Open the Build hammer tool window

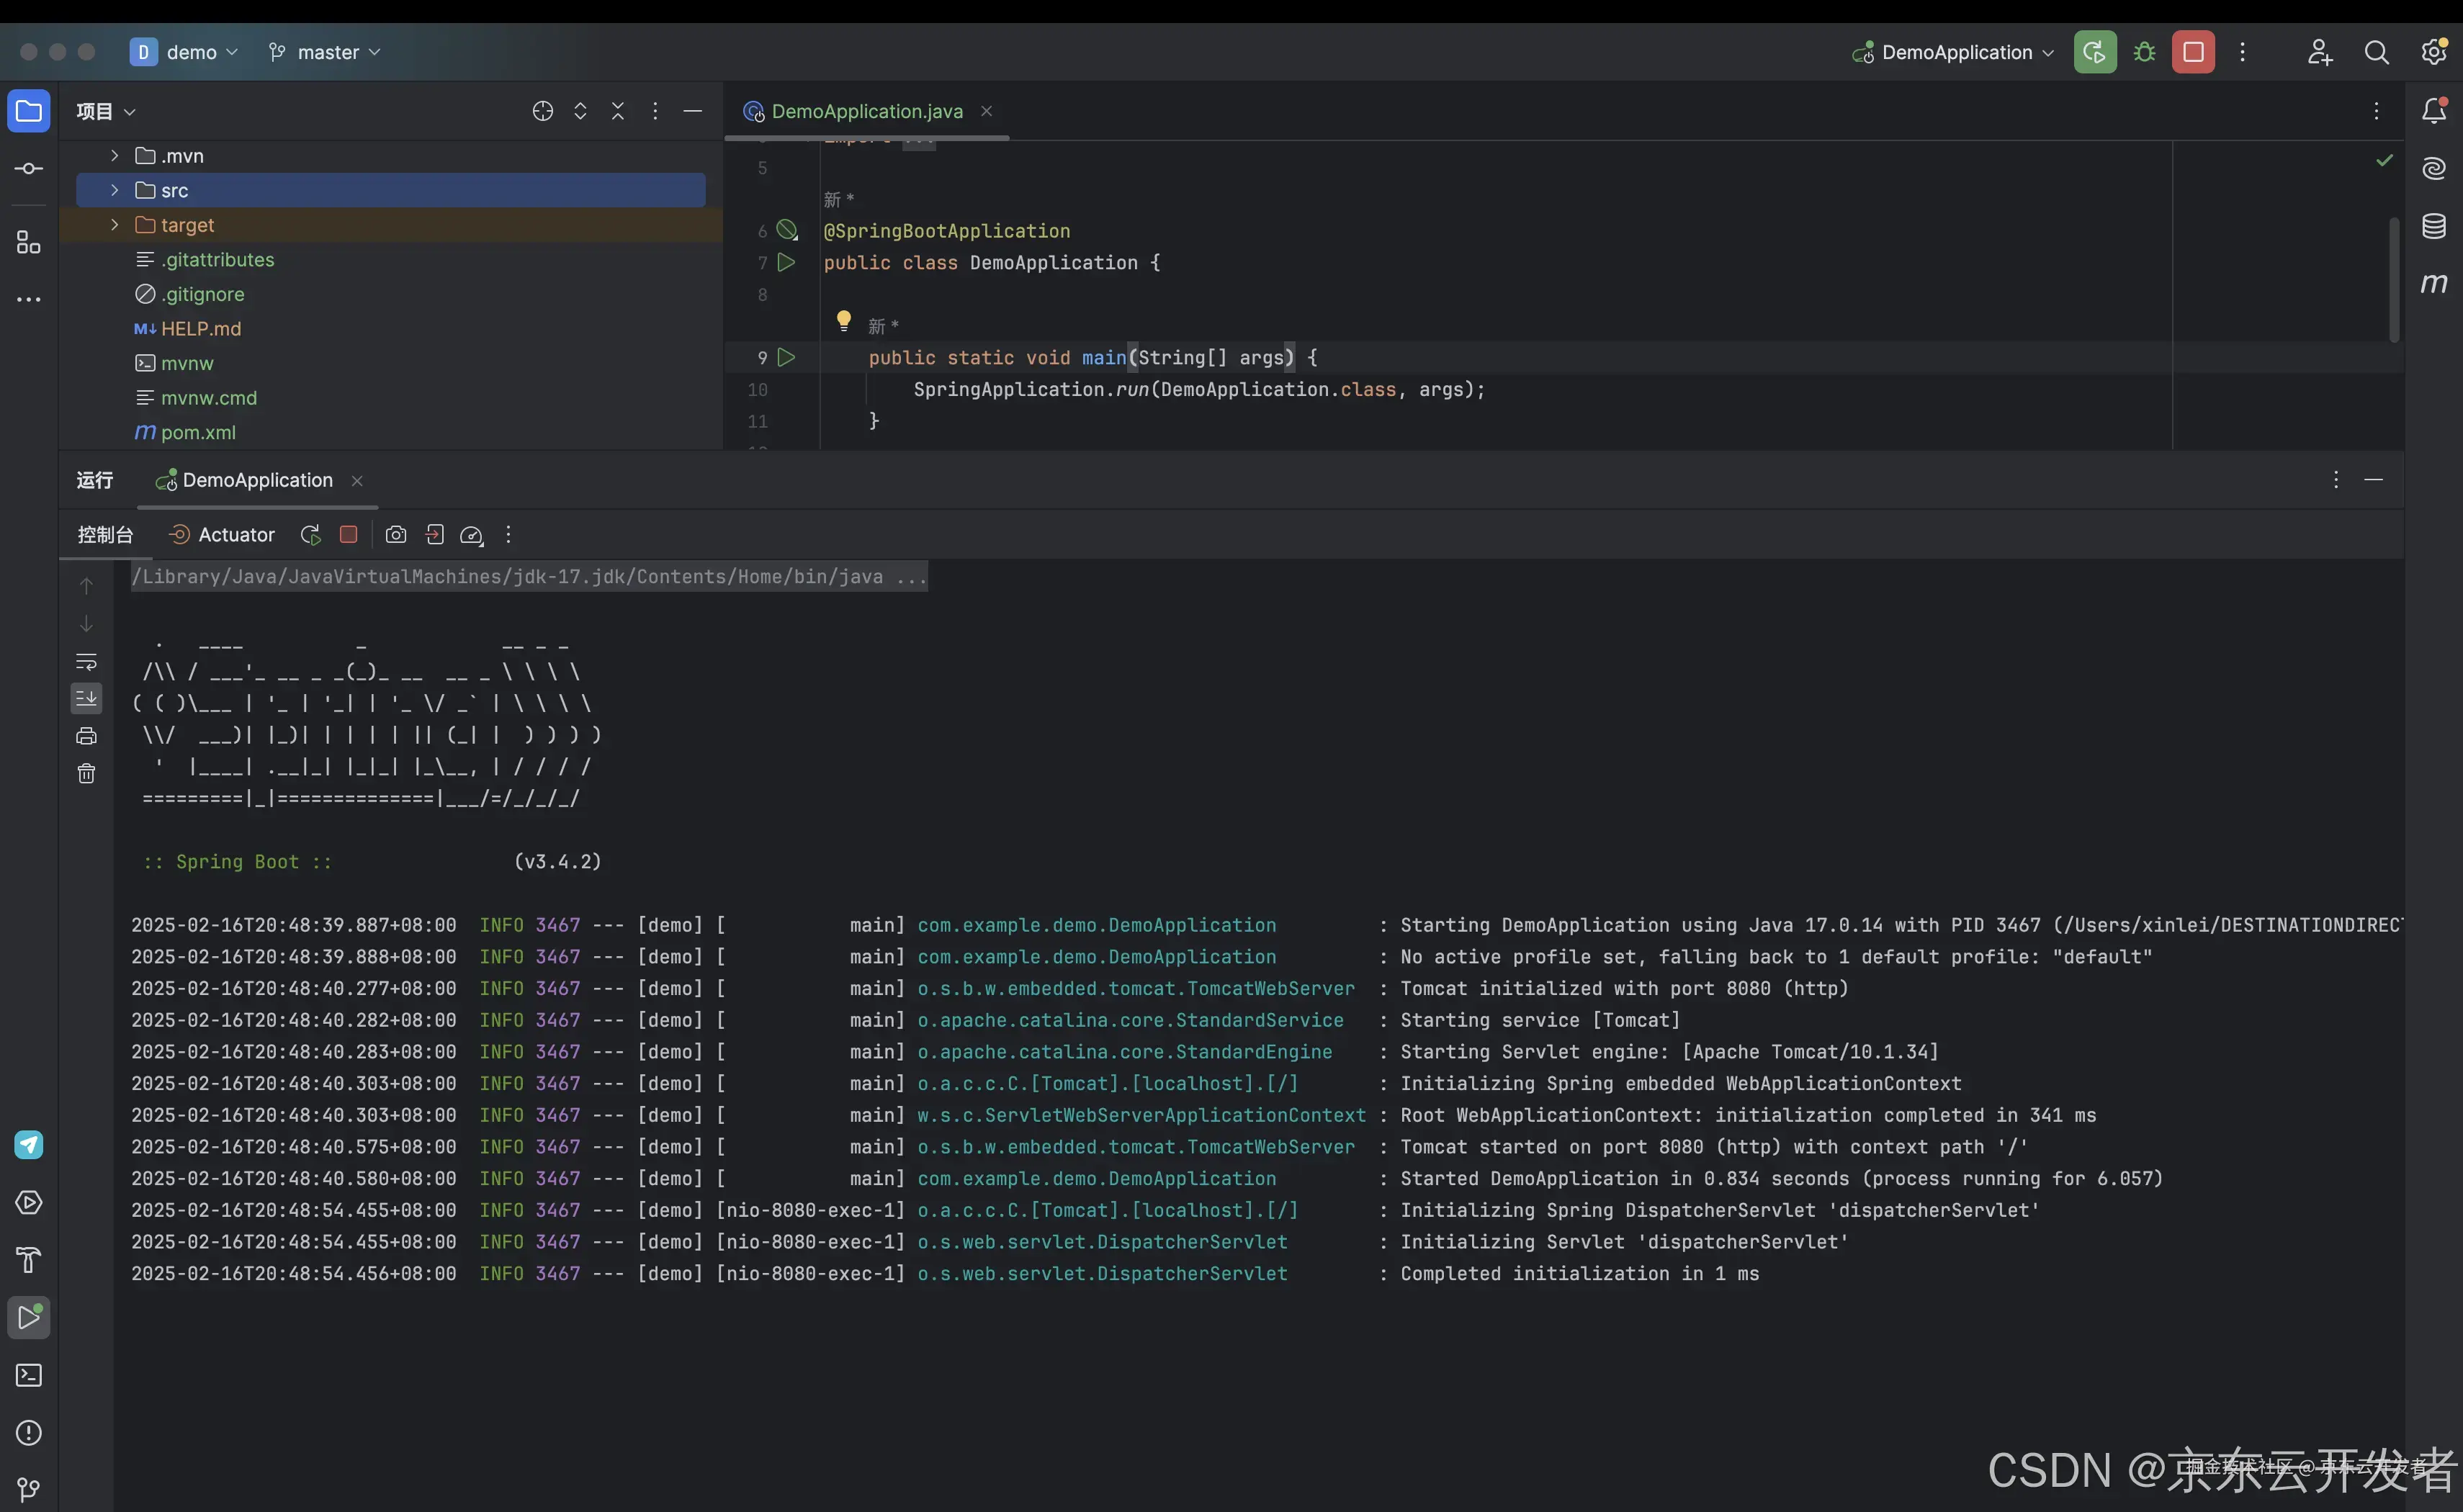[29, 1260]
